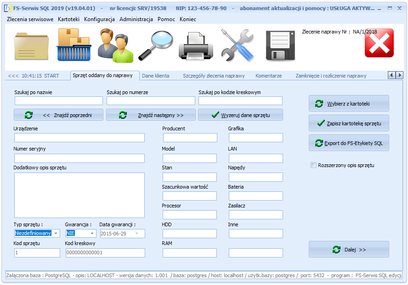The height and width of the screenshot is (285, 408).
Task: Open the Konfiguracja menu
Action: pos(99,19)
